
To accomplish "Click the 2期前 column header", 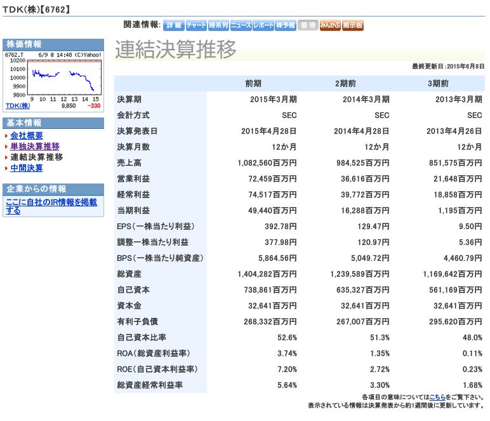I will 346,83.
